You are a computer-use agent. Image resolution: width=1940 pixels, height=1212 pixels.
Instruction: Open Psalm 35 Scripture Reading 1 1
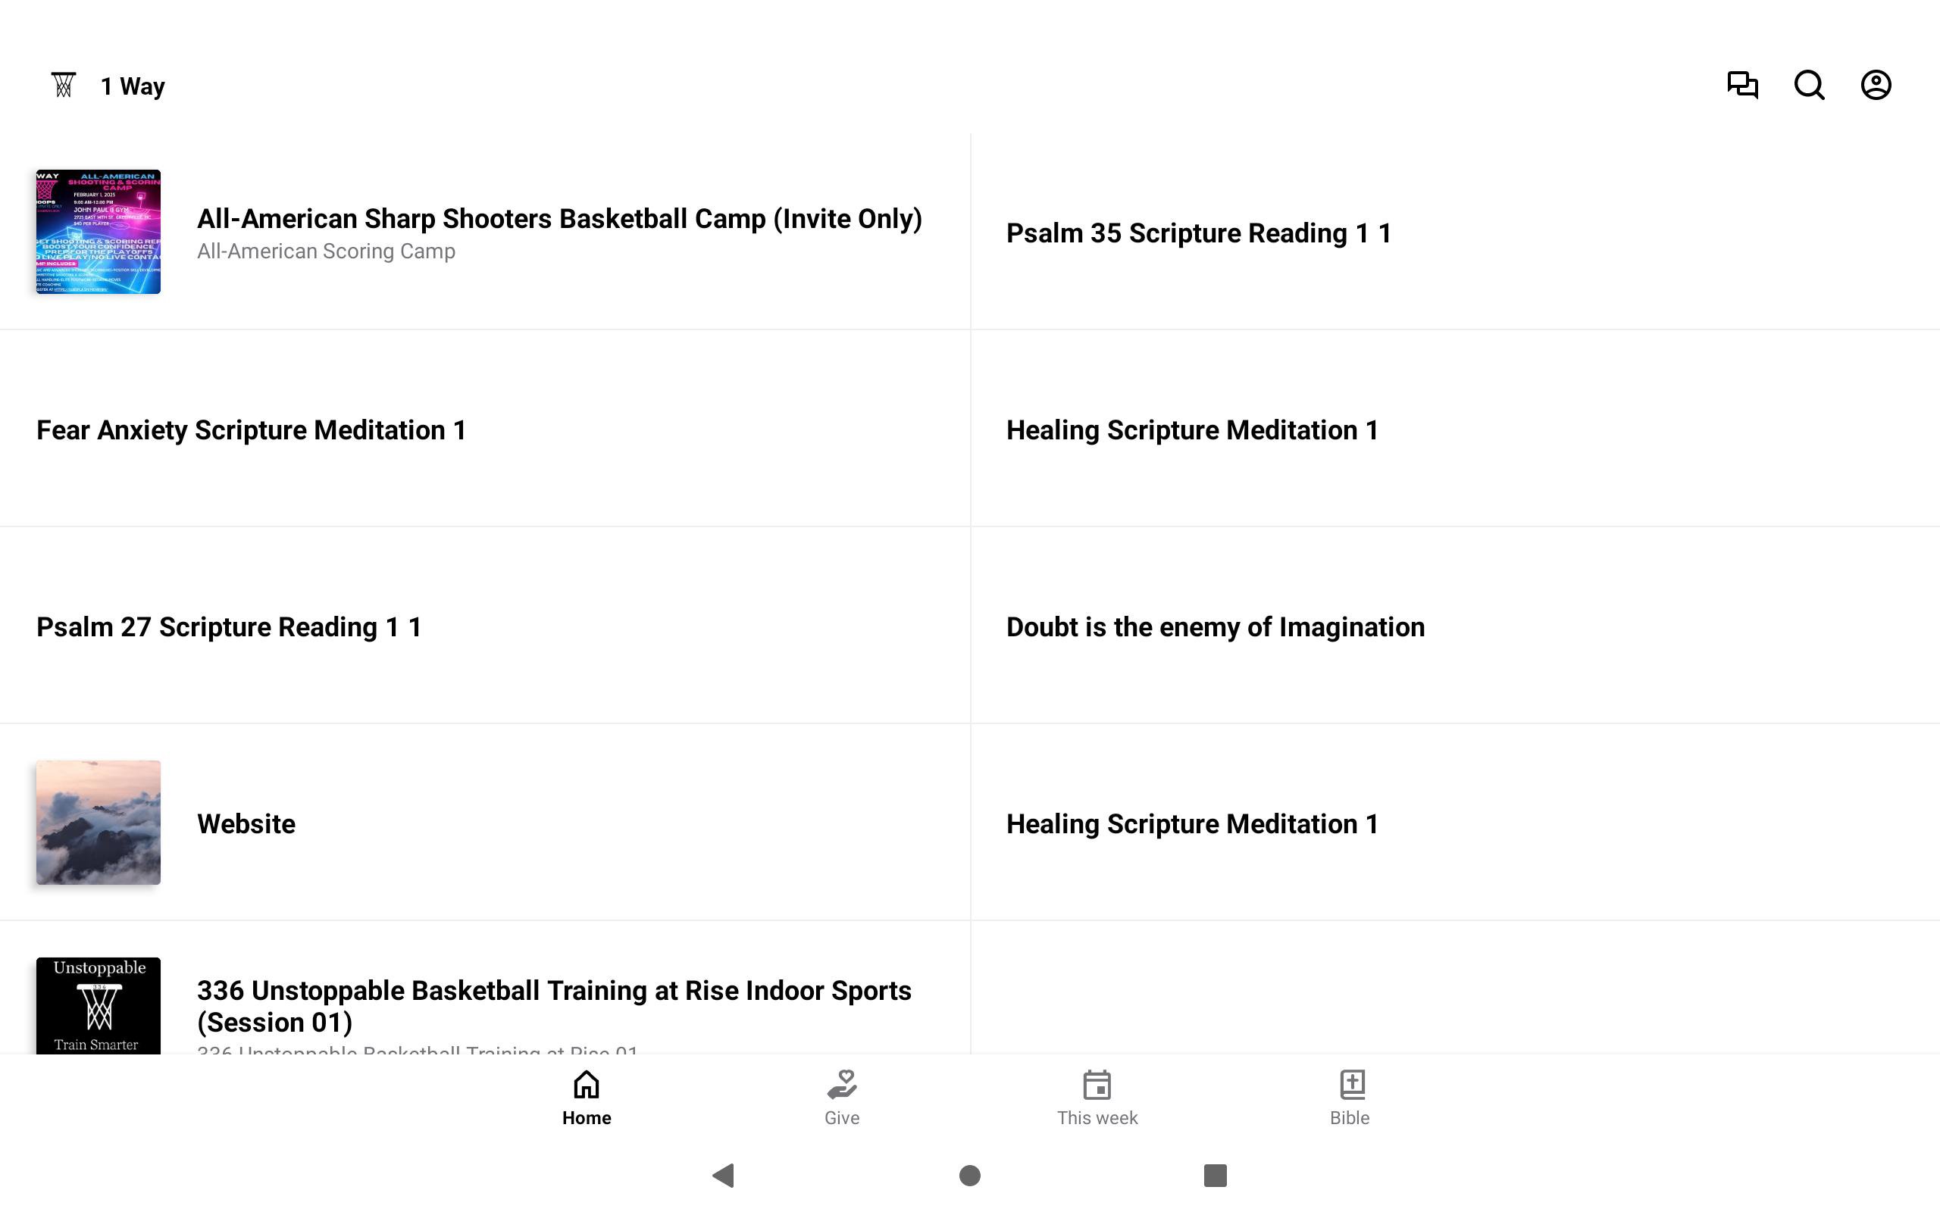[1198, 233]
